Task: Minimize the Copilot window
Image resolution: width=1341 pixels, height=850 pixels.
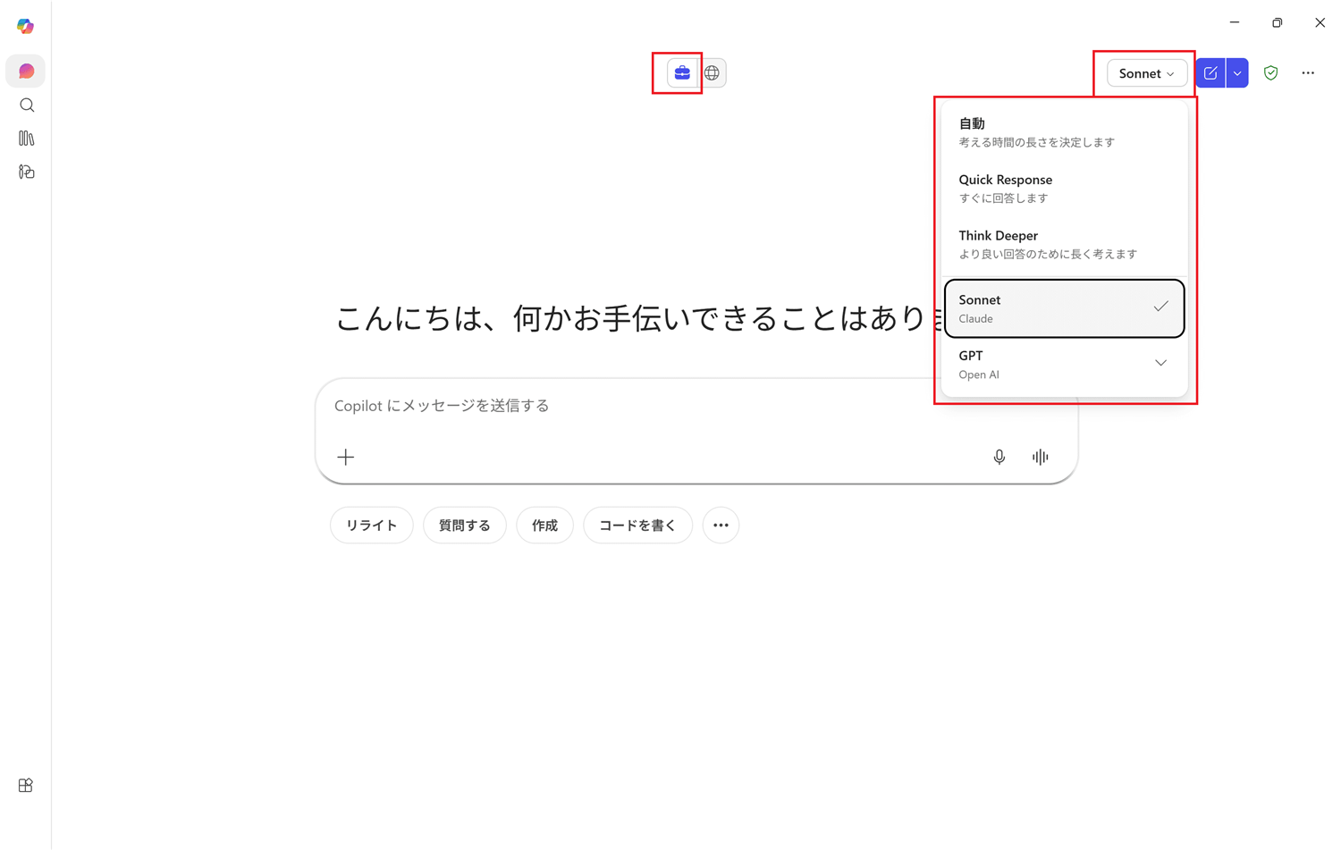Action: 1235,22
